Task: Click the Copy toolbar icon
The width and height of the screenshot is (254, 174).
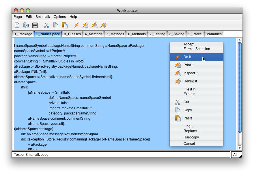Action: [x=56, y=25]
